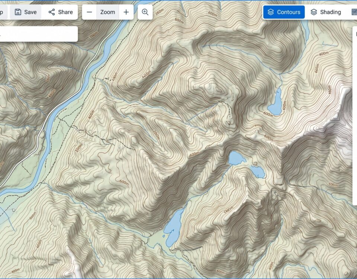Click the 900m contour label
The width and height of the screenshot is (357, 279).
coord(336,221)
